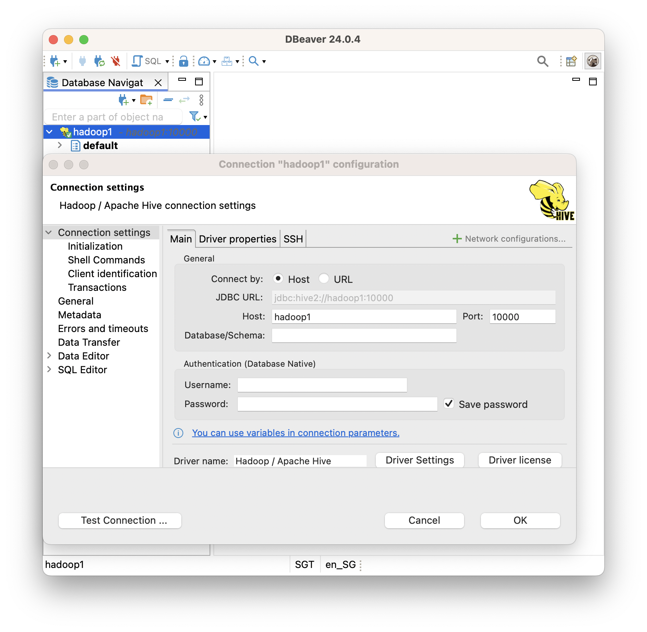Open the Initialization settings page
647x632 pixels.
click(95, 246)
